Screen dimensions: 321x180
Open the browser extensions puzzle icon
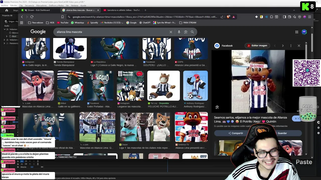[x=272, y=17]
